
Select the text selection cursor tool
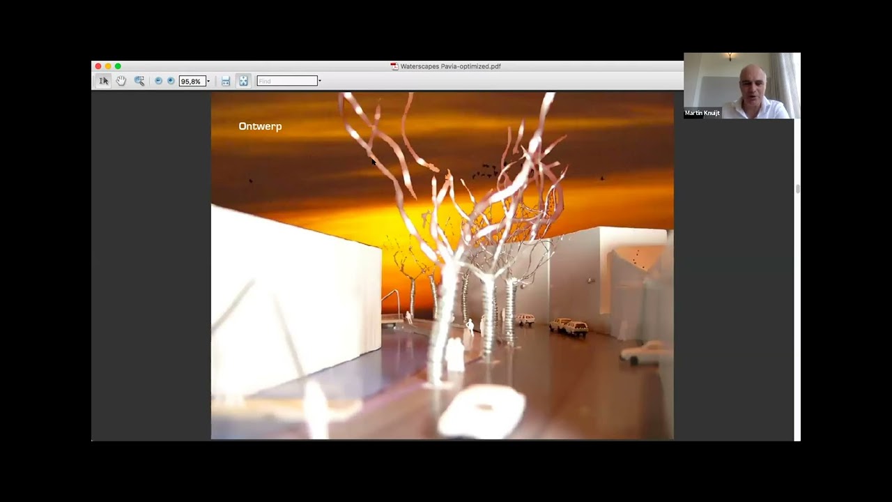point(103,81)
